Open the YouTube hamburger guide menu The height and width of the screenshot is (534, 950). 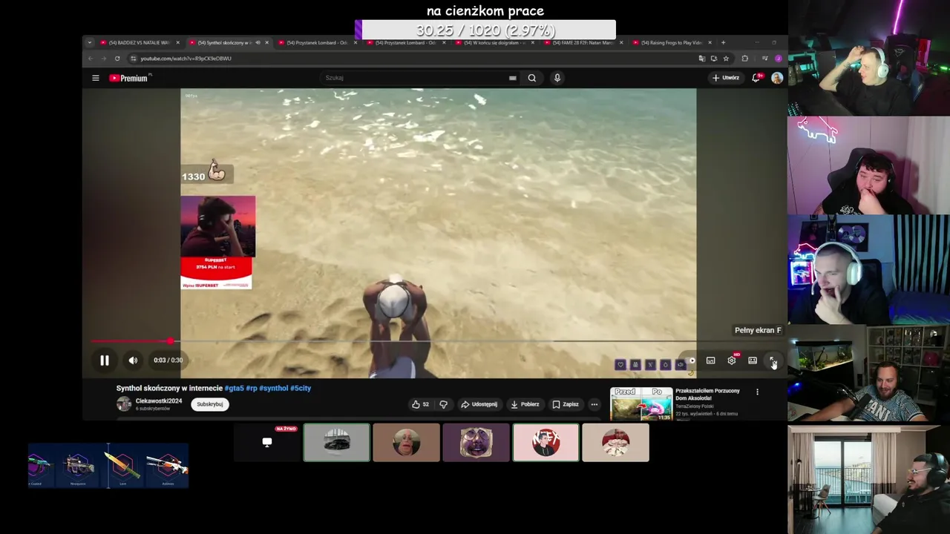point(95,78)
